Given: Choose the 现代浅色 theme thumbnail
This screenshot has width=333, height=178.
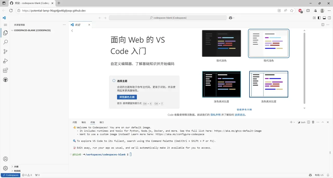Looking at the screenshot, I should (x=269, y=43).
